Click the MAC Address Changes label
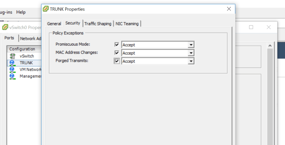 click(x=77, y=53)
